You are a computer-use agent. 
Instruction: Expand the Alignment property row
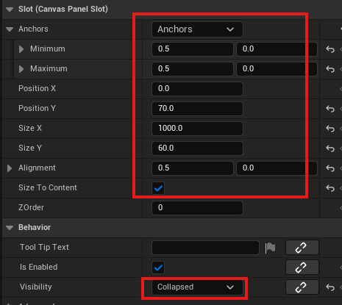tap(10, 168)
